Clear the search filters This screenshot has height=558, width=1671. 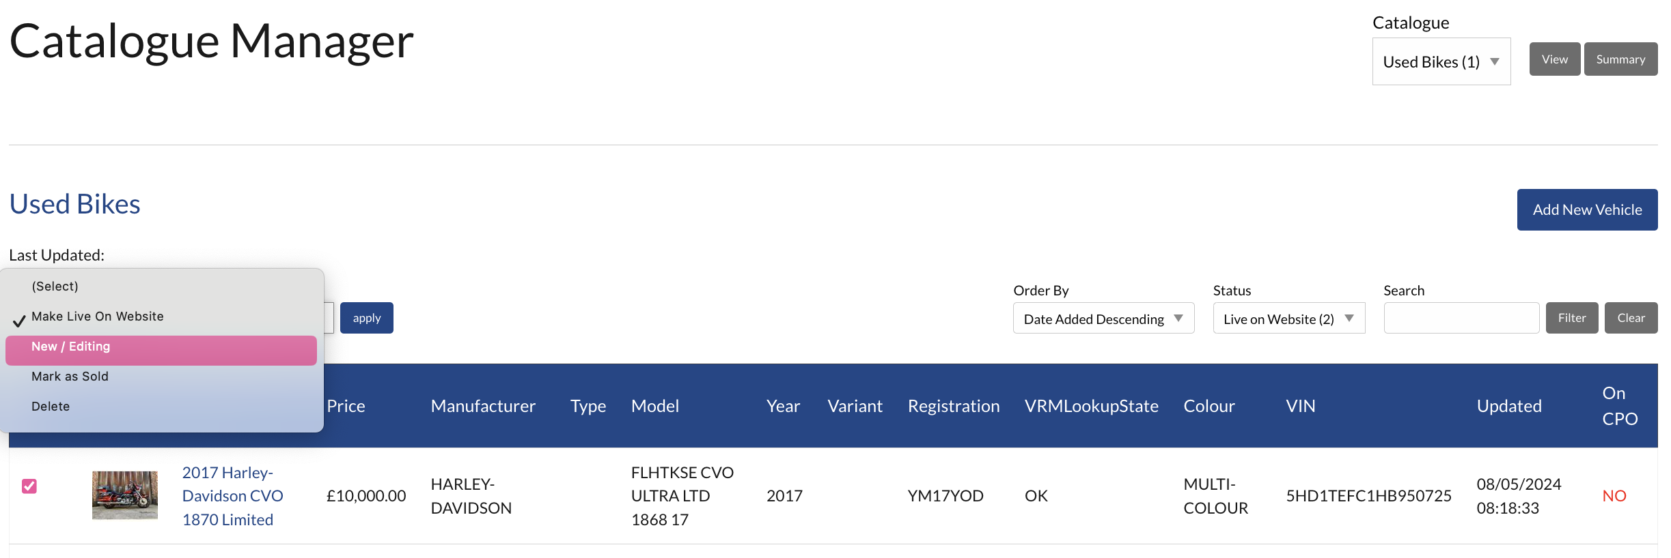(1630, 318)
